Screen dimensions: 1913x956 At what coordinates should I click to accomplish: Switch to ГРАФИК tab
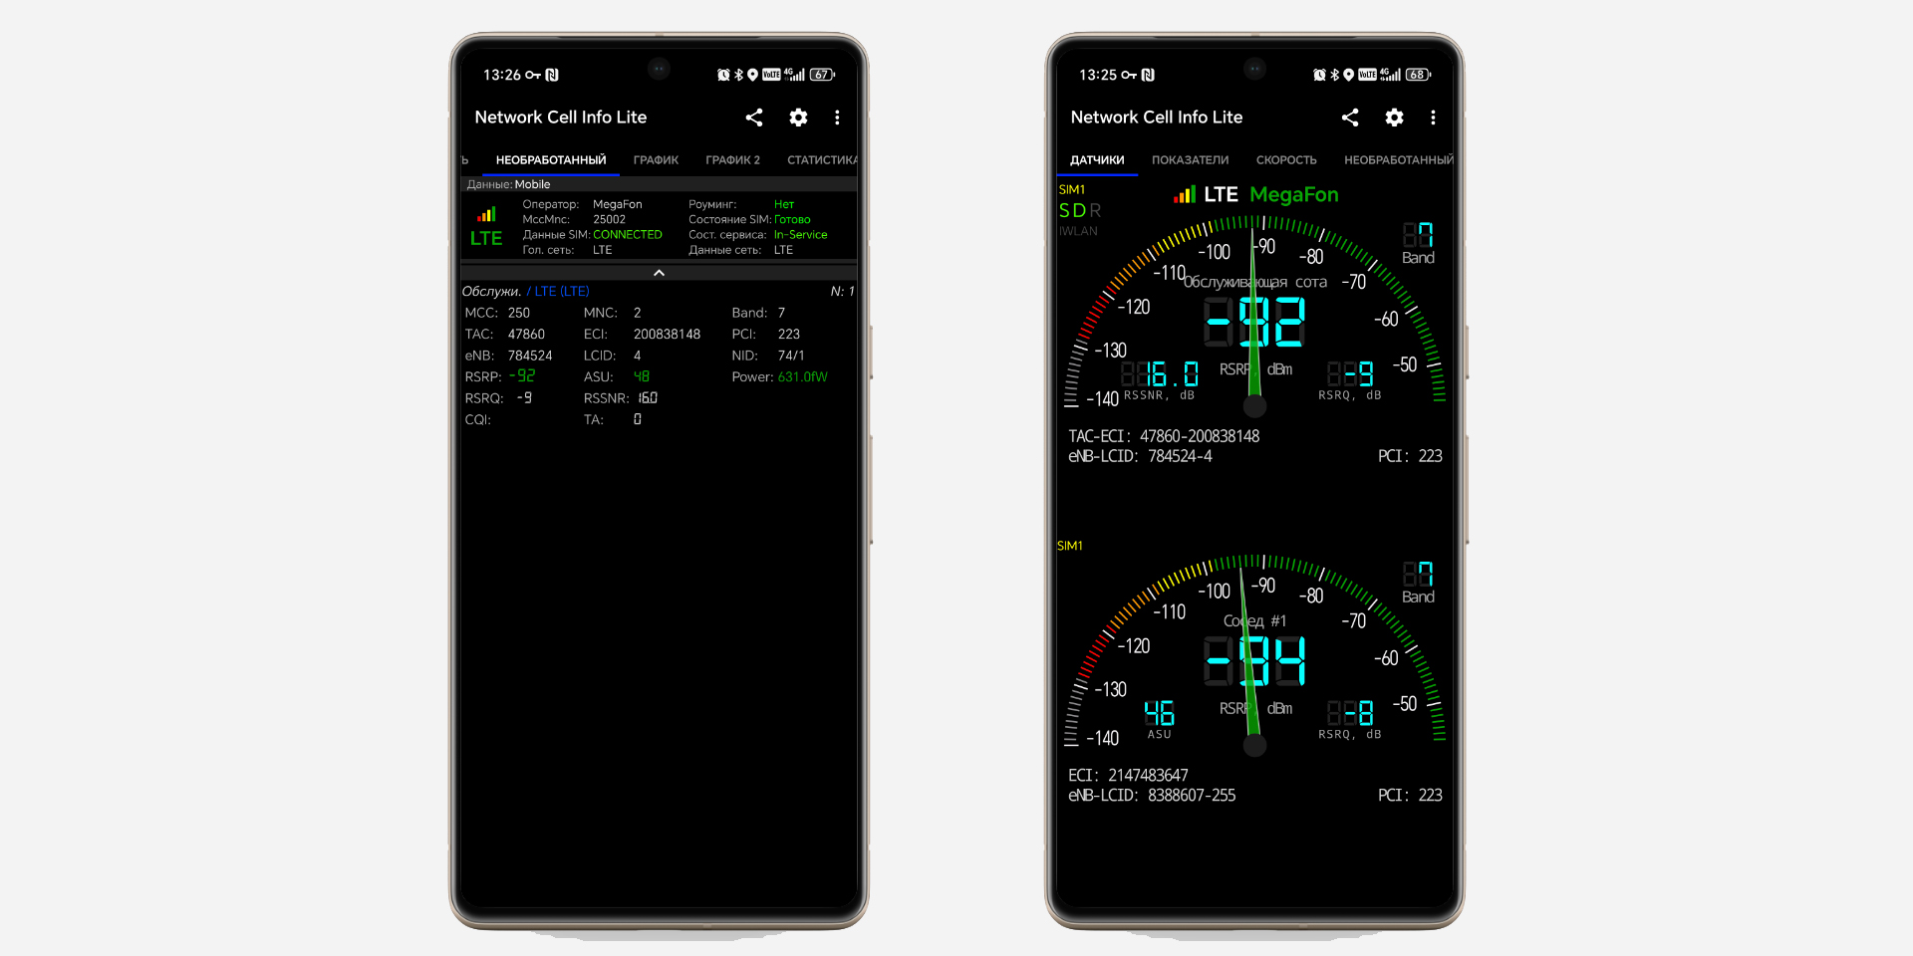pos(656,160)
